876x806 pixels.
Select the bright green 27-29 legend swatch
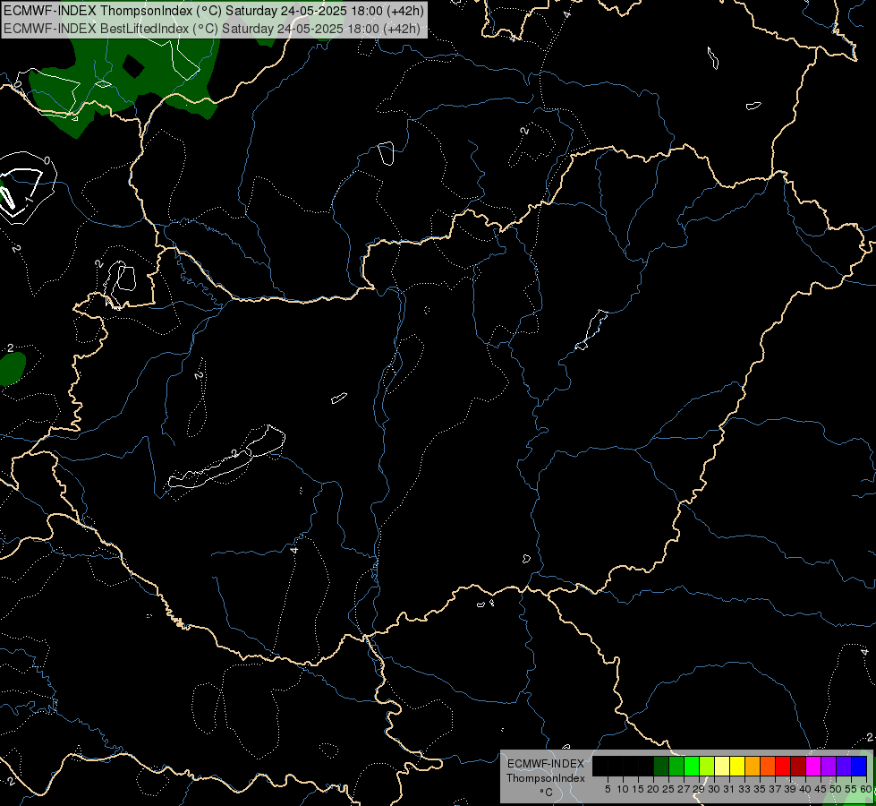click(692, 766)
